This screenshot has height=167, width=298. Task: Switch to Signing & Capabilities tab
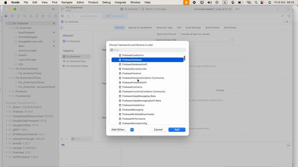point(140,28)
